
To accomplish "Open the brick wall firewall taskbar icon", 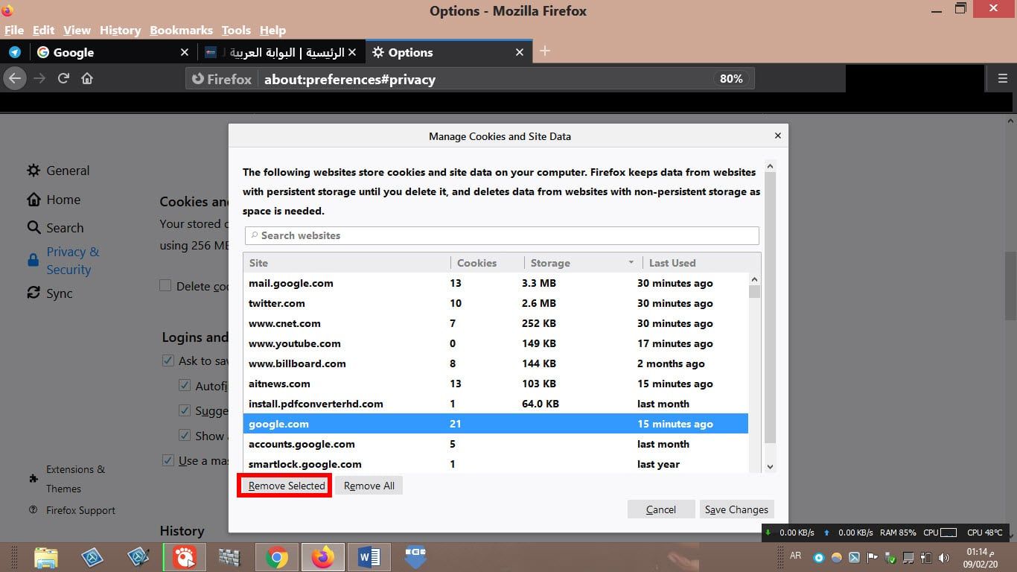I will 230,557.
